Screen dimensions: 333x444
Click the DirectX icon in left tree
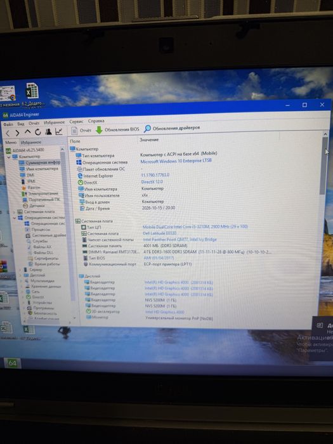click(29, 297)
